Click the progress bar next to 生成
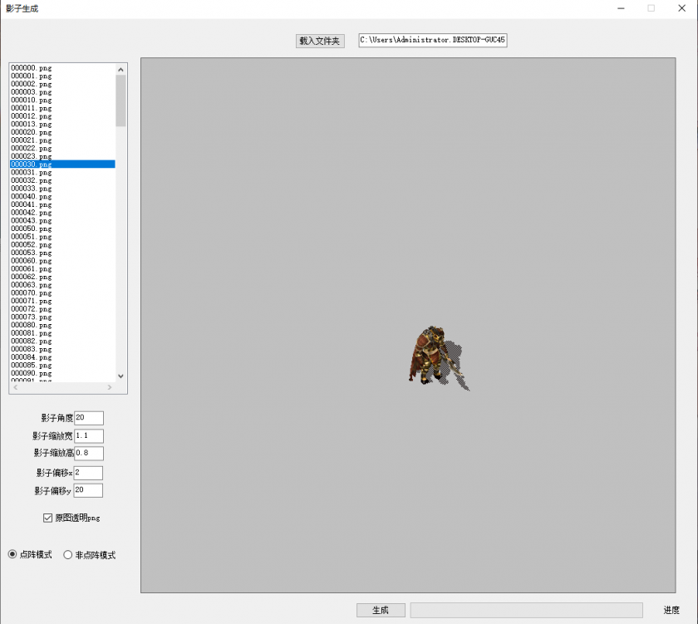This screenshot has height=624, width=698. pyautogui.click(x=526, y=610)
